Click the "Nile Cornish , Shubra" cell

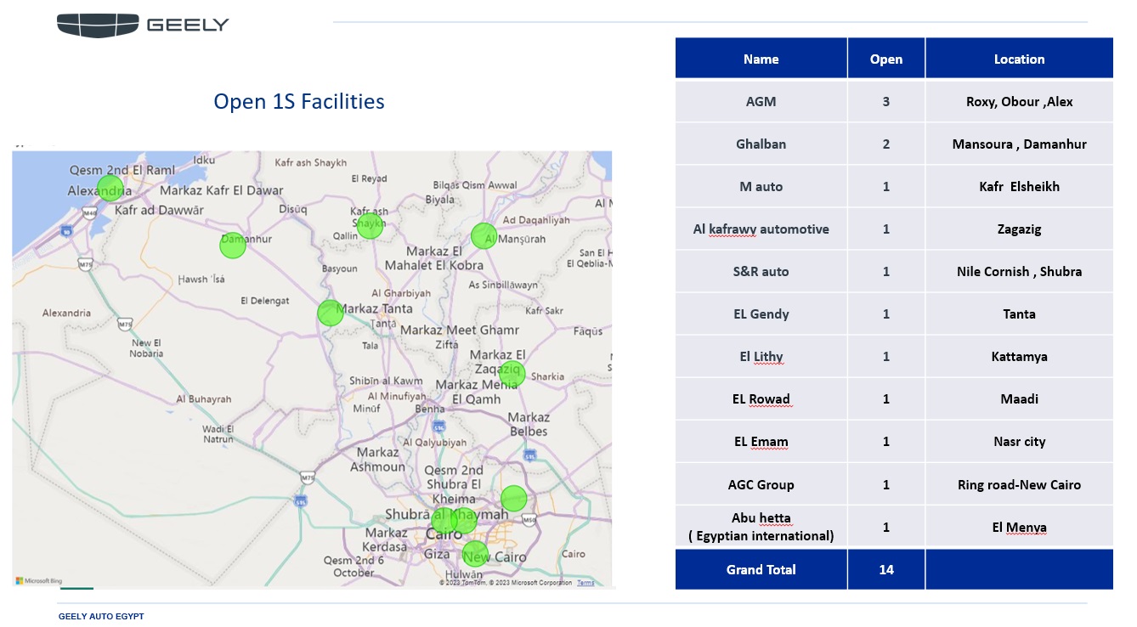pyautogui.click(x=1019, y=271)
